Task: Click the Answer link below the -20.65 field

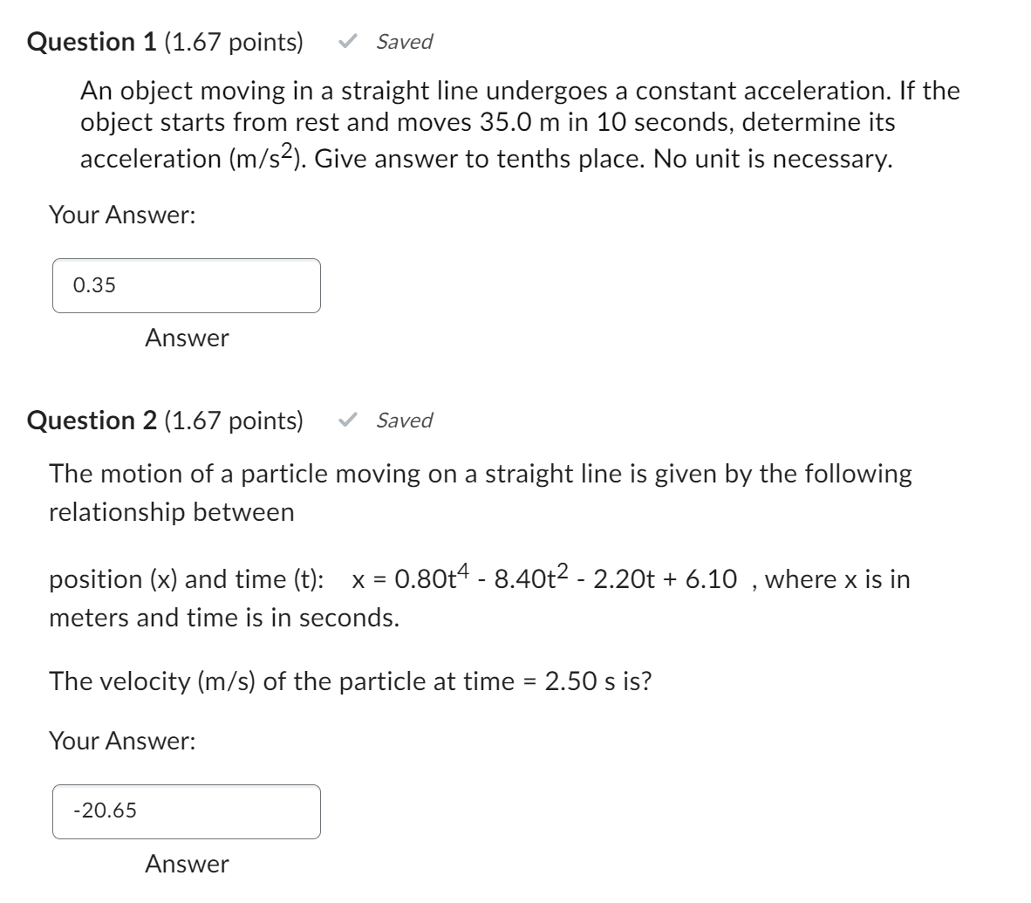Action: [x=186, y=865]
